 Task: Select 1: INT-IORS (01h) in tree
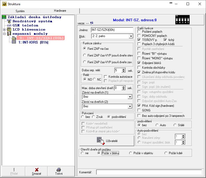pos(33,42)
